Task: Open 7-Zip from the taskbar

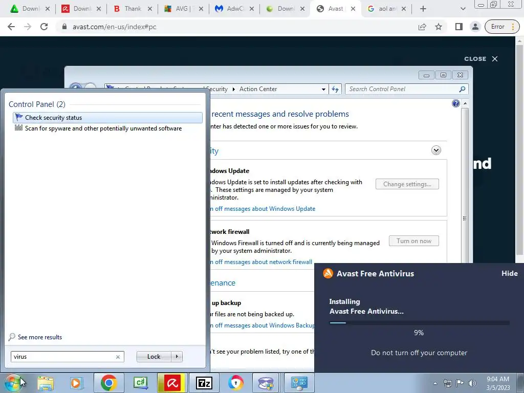Action: click(204, 383)
